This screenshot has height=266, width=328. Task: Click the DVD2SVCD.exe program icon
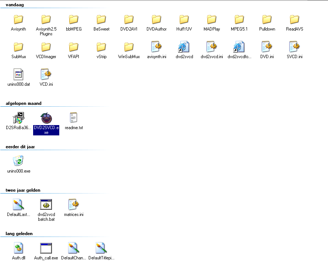46,118
